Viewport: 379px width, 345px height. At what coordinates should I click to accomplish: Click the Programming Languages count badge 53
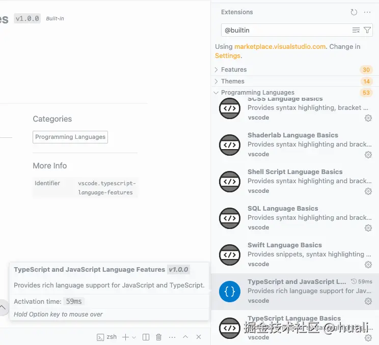click(x=366, y=93)
